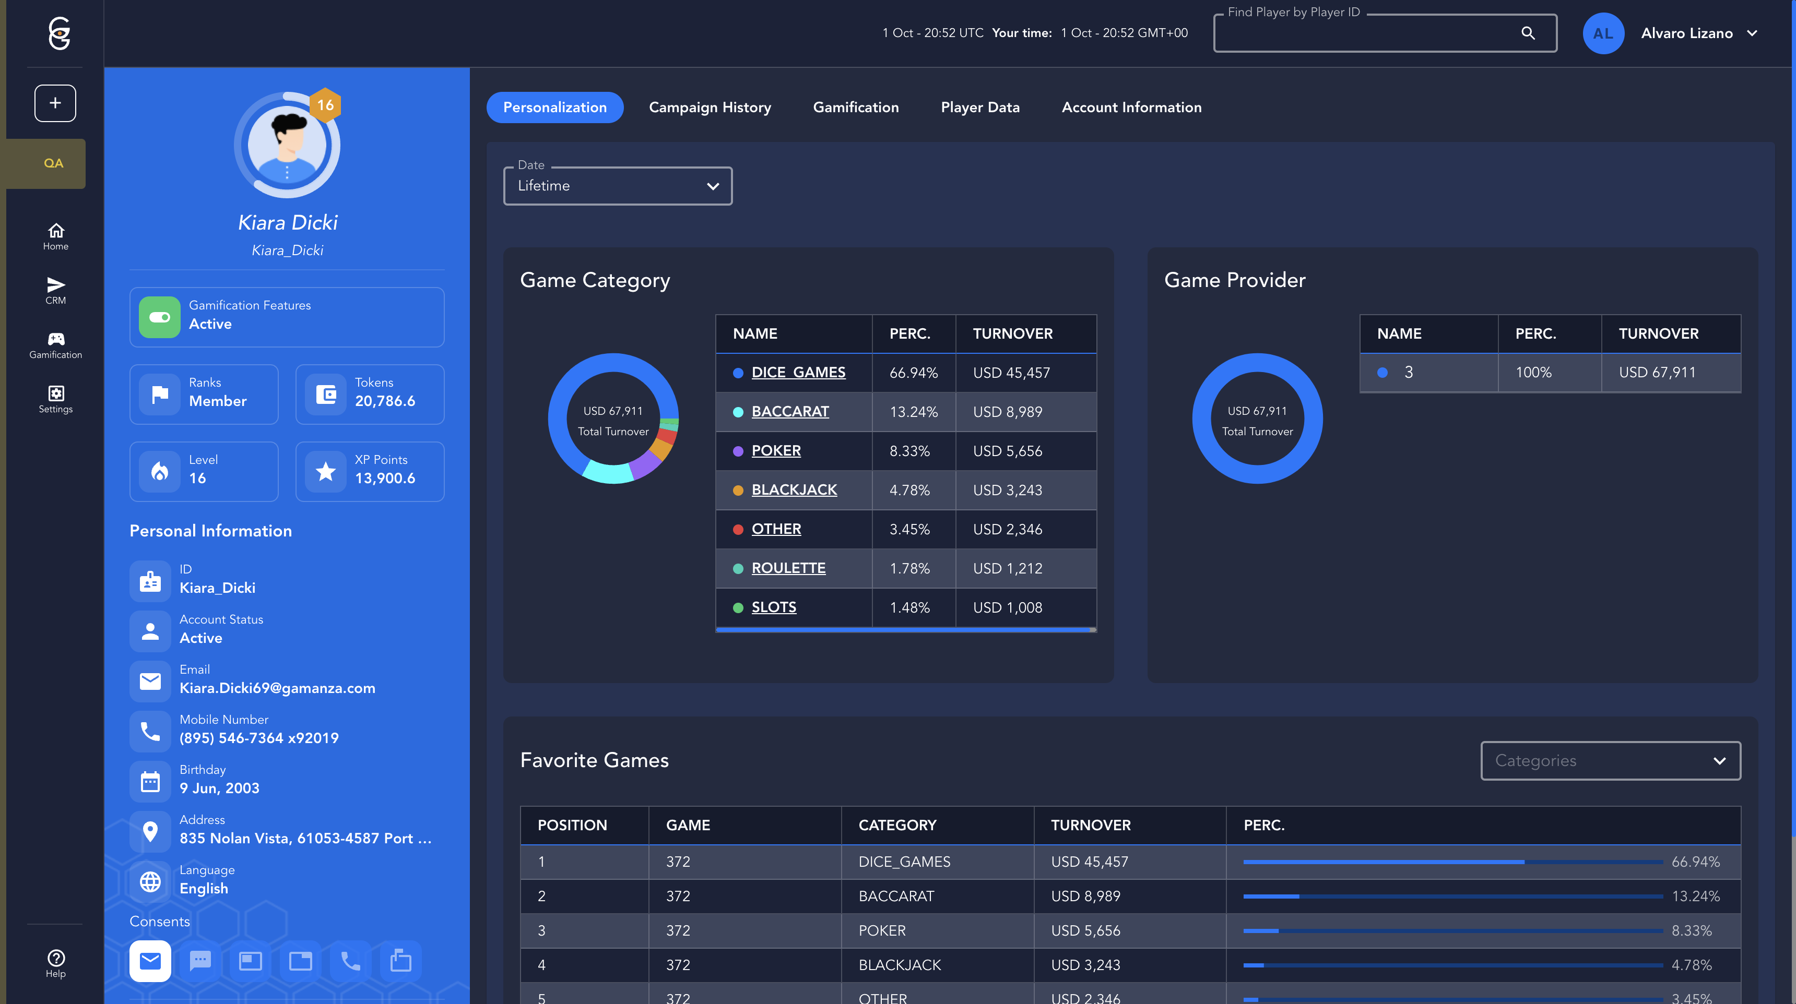Toggle Gamification Features active switch
Screen dimensions: 1796x1004
[160, 317]
